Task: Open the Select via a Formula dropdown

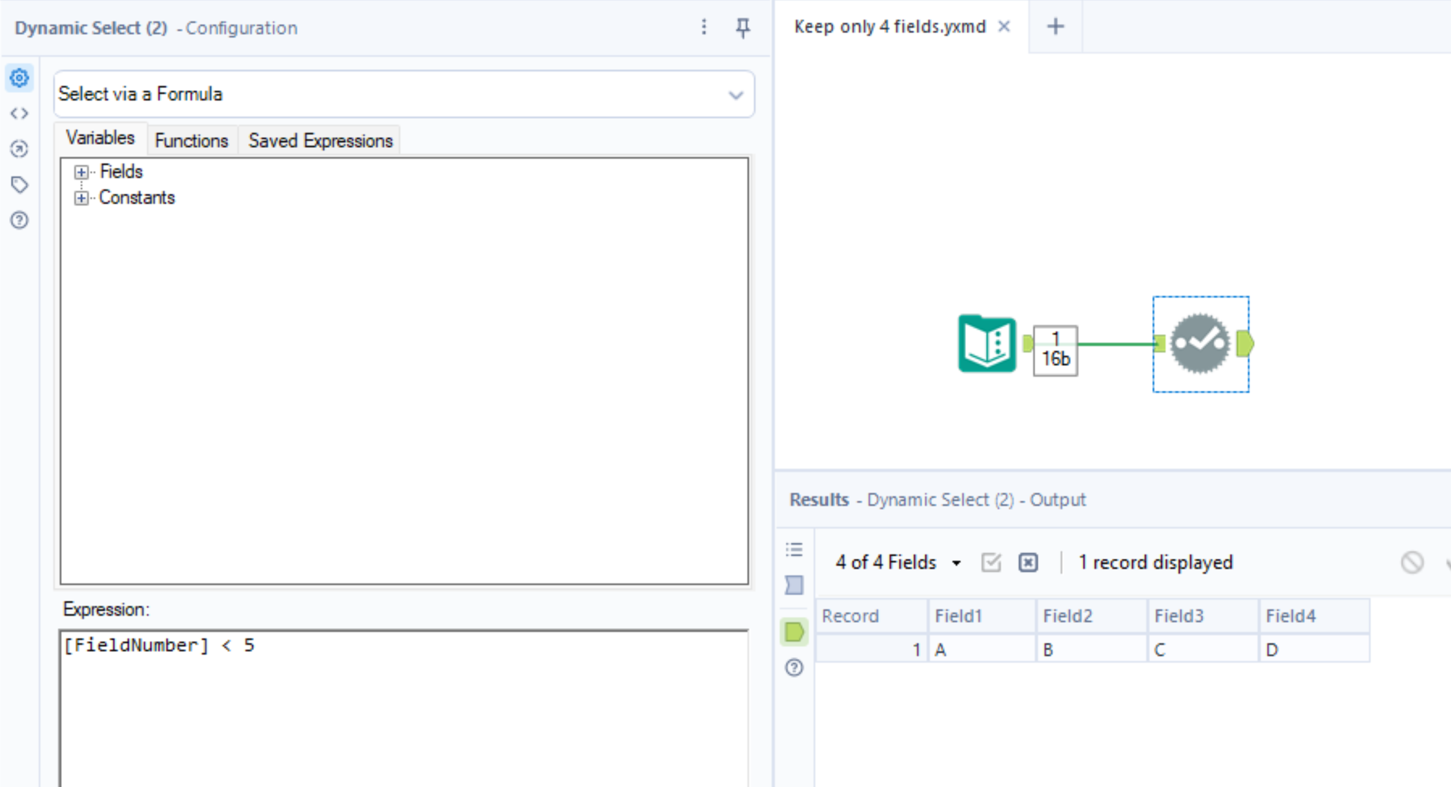Action: [735, 95]
